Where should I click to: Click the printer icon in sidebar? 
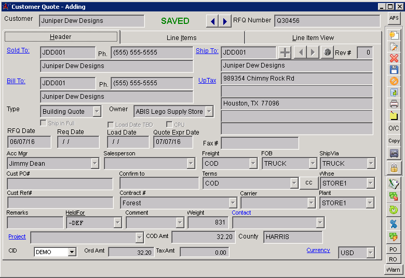pos(394,104)
